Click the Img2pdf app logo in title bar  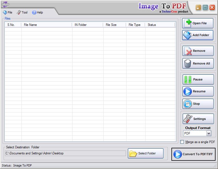point(5,4)
